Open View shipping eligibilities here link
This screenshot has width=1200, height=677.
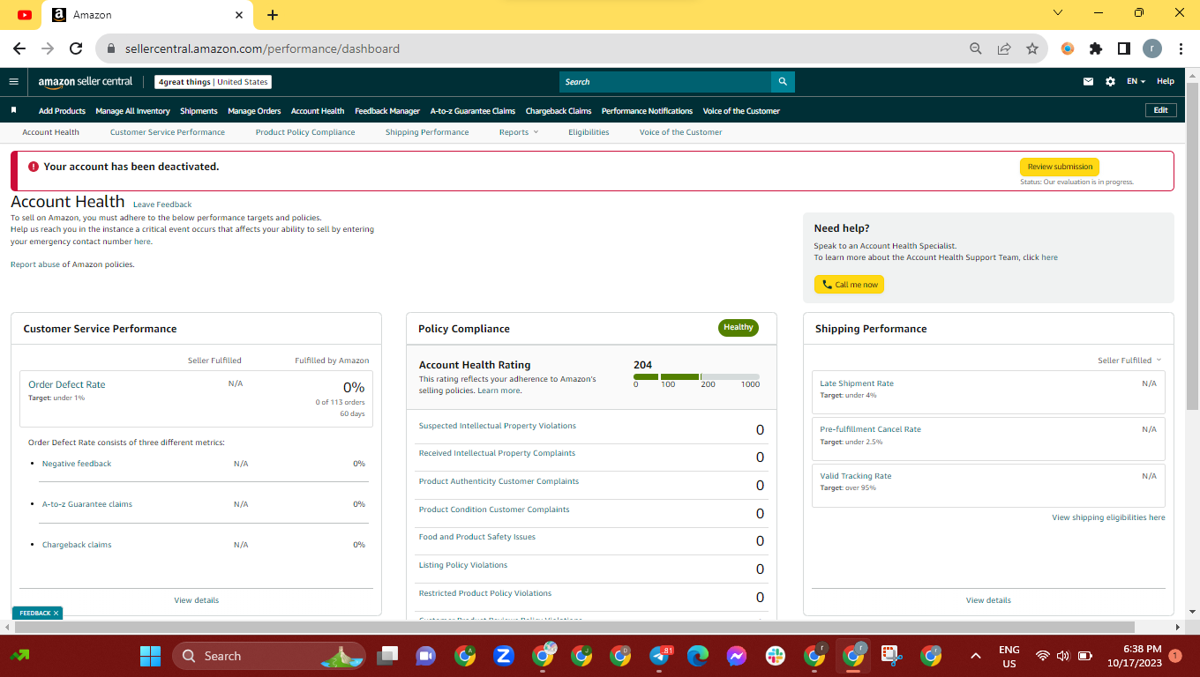click(1108, 517)
